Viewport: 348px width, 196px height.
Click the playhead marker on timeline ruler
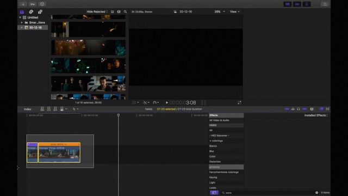click(x=119, y=115)
